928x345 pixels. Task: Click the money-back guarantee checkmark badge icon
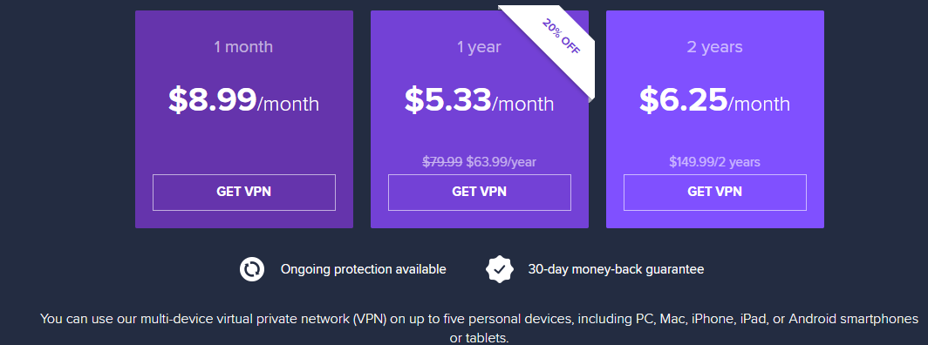[x=500, y=269]
